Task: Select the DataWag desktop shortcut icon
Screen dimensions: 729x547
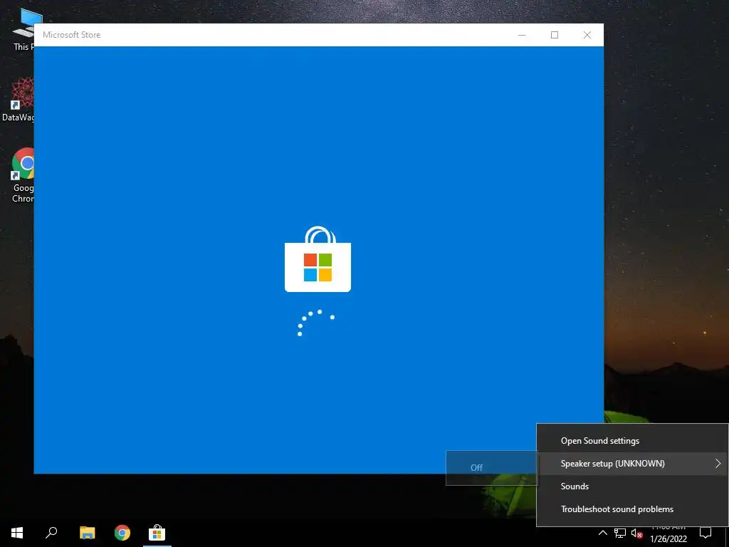Action: pyautogui.click(x=19, y=99)
